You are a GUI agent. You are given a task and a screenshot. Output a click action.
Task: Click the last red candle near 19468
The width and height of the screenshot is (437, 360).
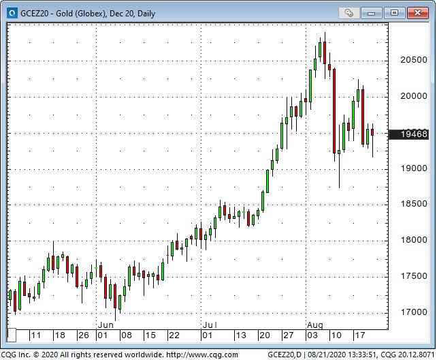(x=372, y=132)
